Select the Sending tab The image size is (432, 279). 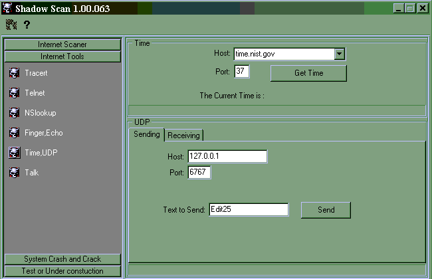point(147,135)
